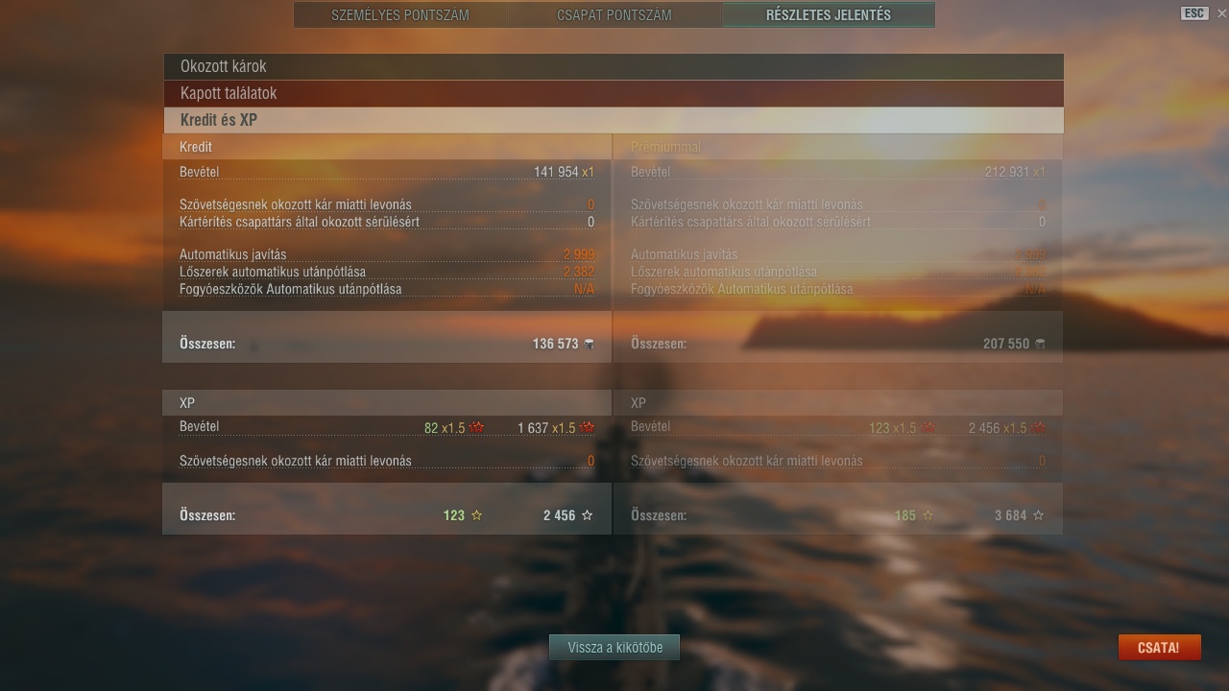Click the star icon beside premium 3 684 XP
The width and height of the screenshot is (1229, 691).
pos(1038,515)
